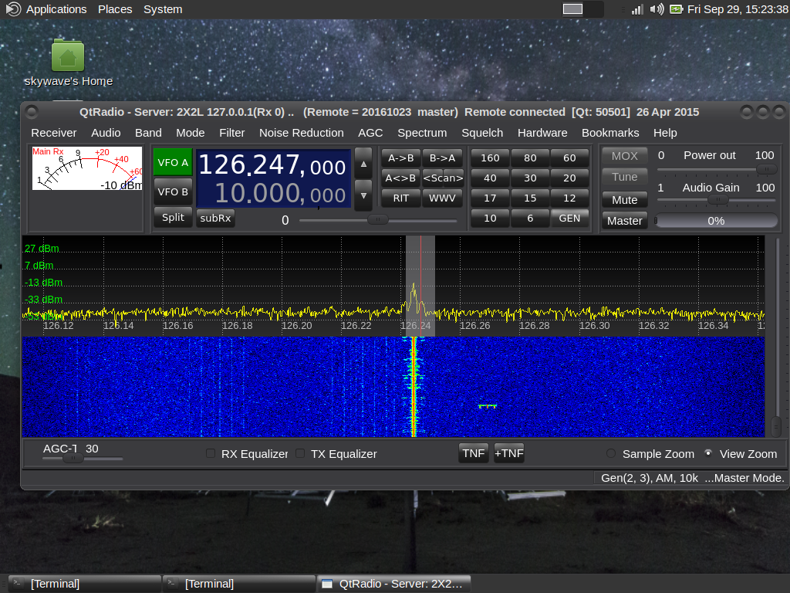Open the Places menu
Viewport: 790px width, 593px height.
[x=115, y=9]
